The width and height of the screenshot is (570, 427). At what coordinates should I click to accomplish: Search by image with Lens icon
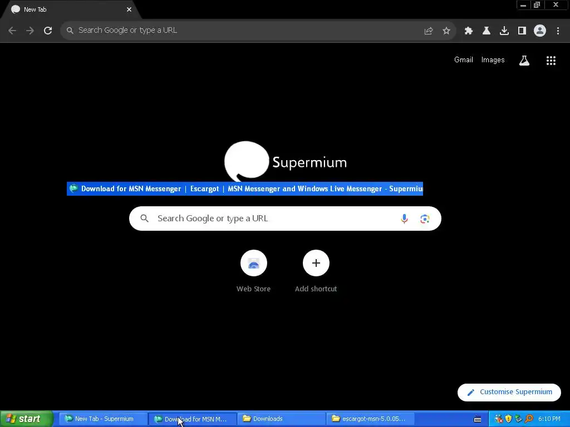(x=425, y=219)
